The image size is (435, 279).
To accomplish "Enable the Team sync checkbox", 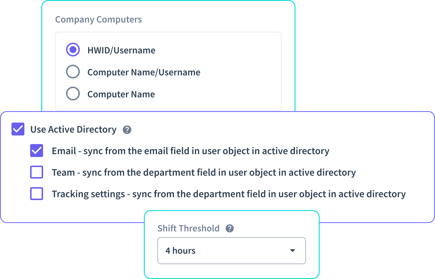I will [36, 172].
